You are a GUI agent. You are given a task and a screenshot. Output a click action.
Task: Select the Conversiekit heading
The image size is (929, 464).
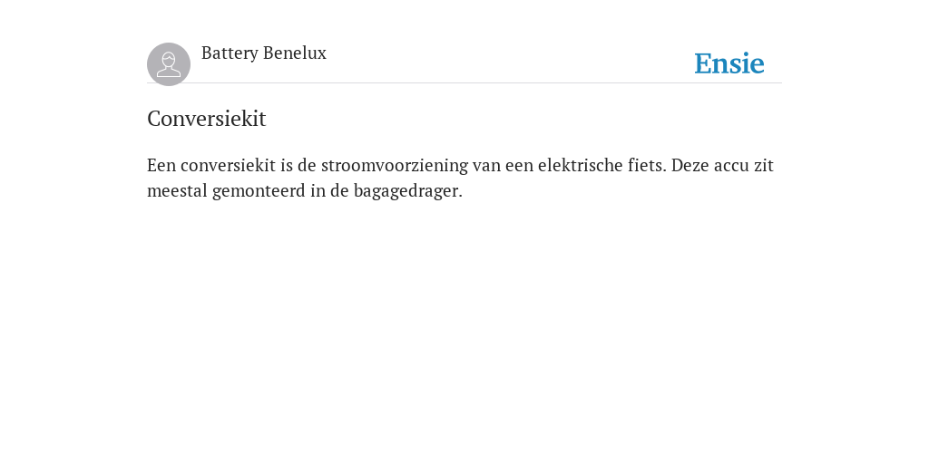(x=206, y=119)
